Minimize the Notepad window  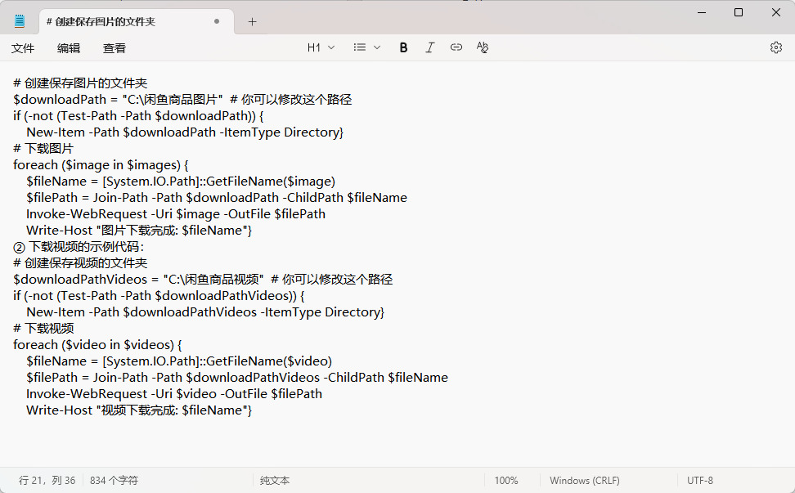pos(702,12)
